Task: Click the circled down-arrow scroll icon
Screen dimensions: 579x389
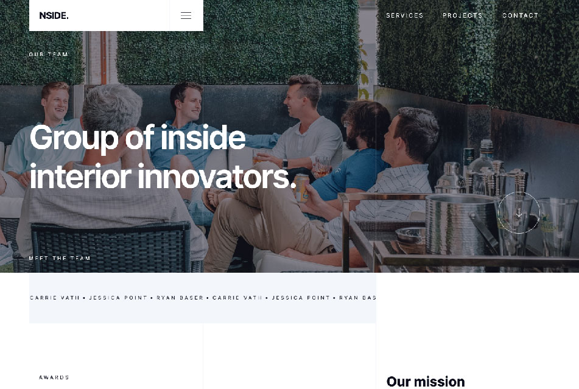Action: [x=519, y=212]
